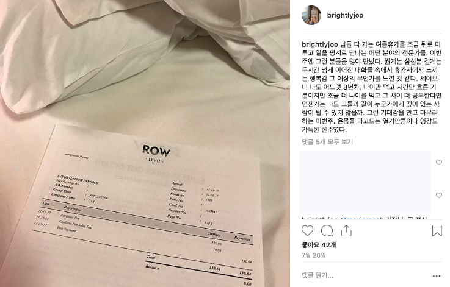View all comments via 댓글 5개 모두 보기

coord(327,142)
